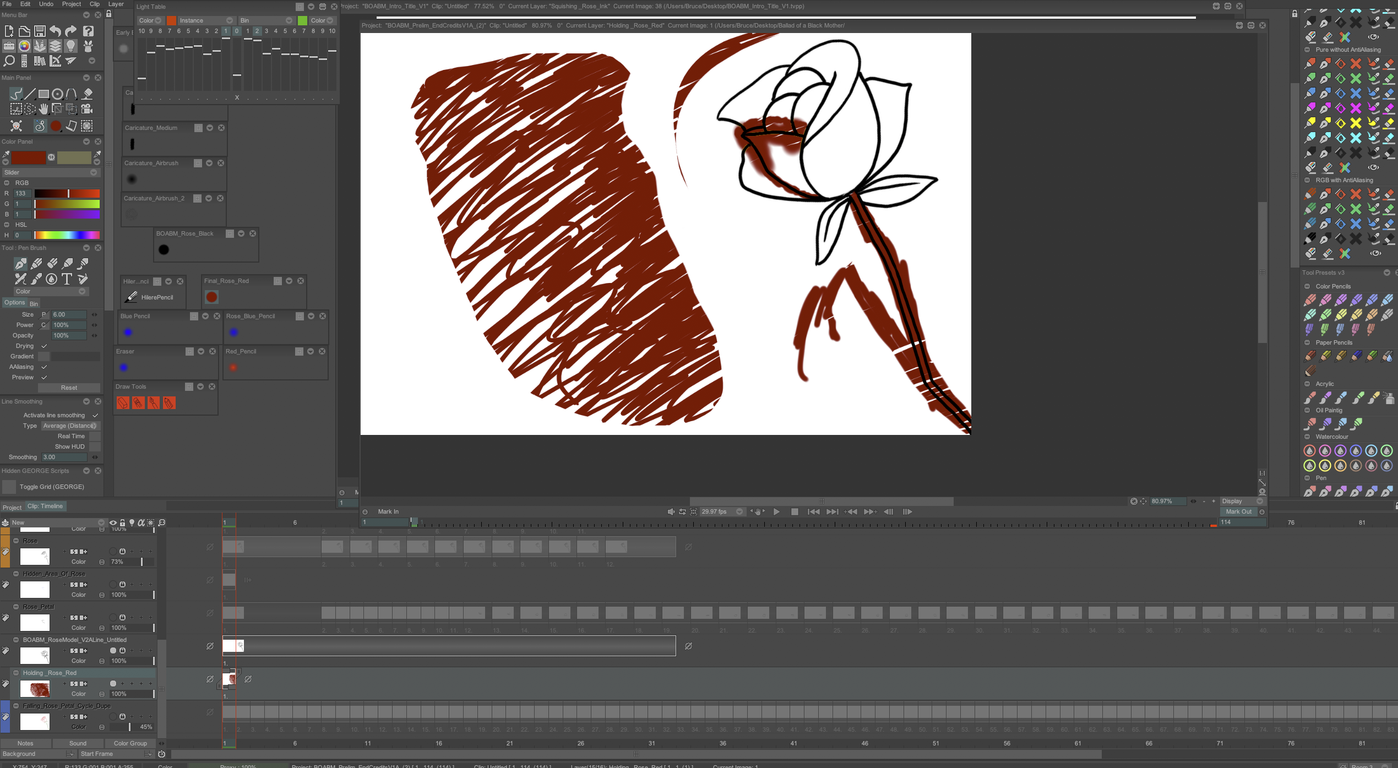This screenshot has height=768, width=1398.
Task: Click the Redo arrow icon
Action: [x=71, y=31]
